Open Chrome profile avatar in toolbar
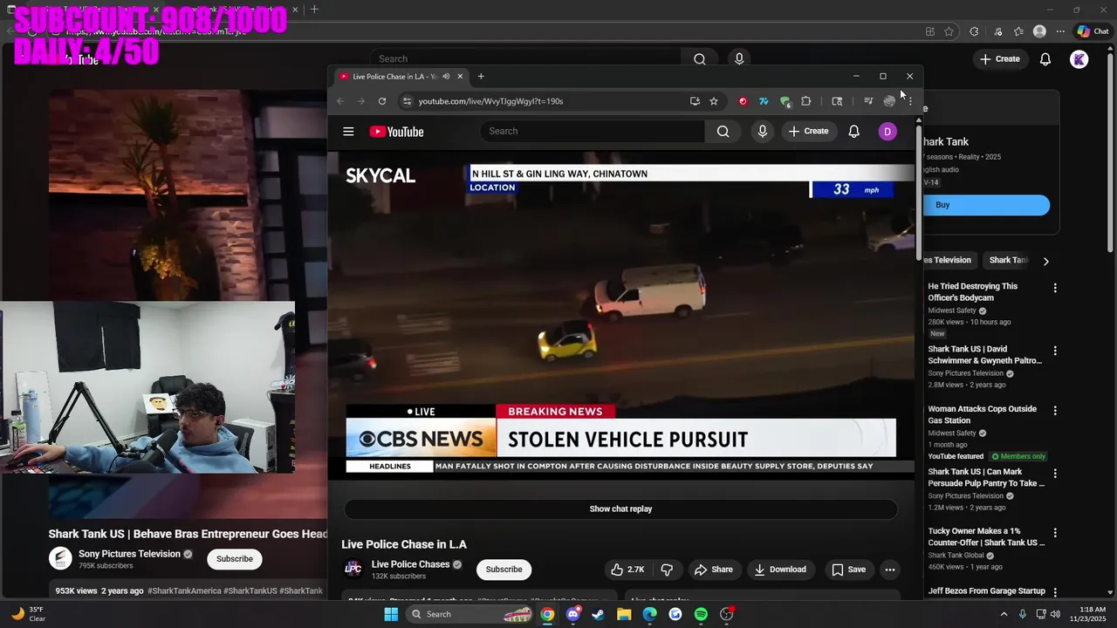The width and height of the screenshot is (1117, 628). point(889,101)
